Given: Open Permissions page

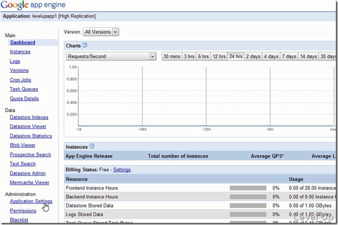Looking at the screenshot, I should tap(23, 211).
